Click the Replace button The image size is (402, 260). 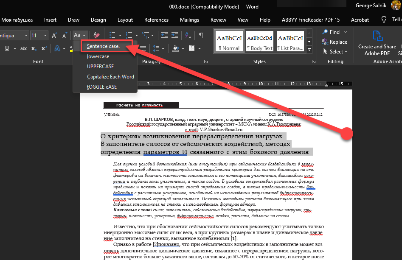pos(335,42)
